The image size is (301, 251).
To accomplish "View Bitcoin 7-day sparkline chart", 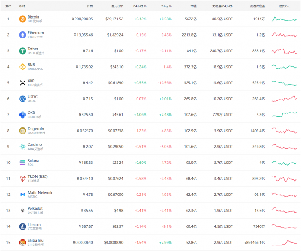I will 284,19.
